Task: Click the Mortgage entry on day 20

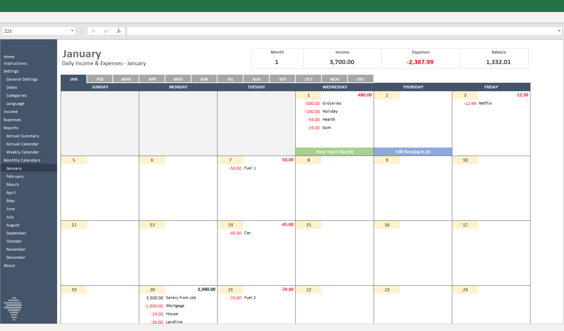Action: click(x=175, y=306)
